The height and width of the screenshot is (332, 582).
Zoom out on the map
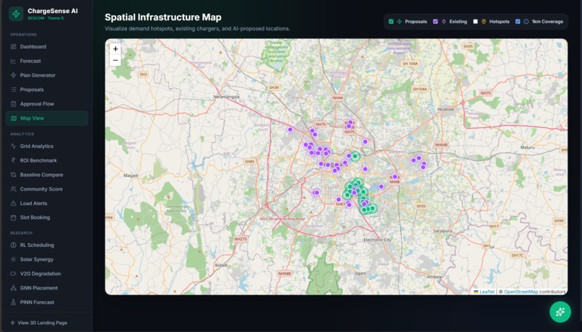(x=116, y=60)
